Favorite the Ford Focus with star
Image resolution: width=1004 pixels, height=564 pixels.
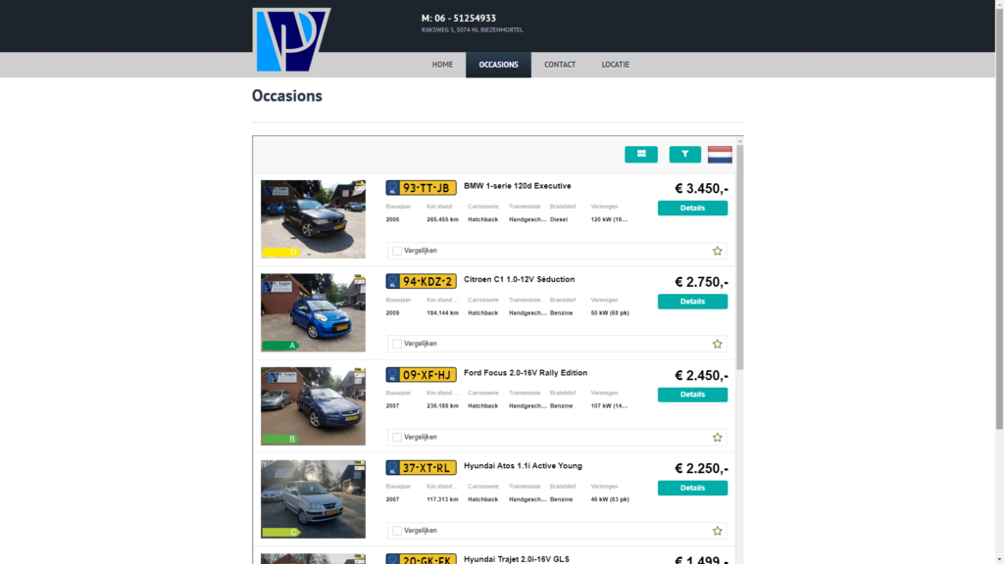pyautogui.click(x=717, y=438)
